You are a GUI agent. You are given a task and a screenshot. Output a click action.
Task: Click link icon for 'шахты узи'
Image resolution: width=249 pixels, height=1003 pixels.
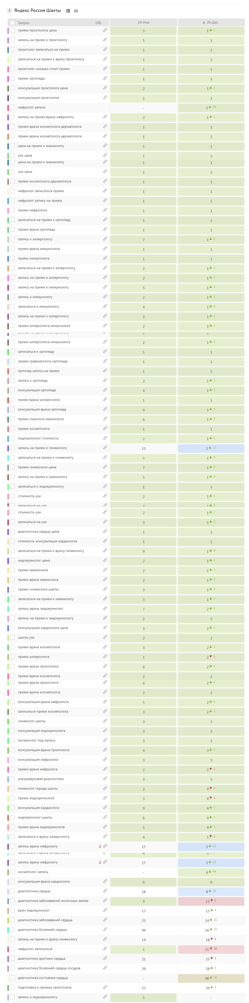click(x=105, y=637)
